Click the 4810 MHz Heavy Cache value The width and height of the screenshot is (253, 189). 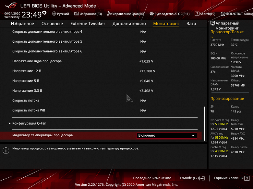[x=238, y=152]
